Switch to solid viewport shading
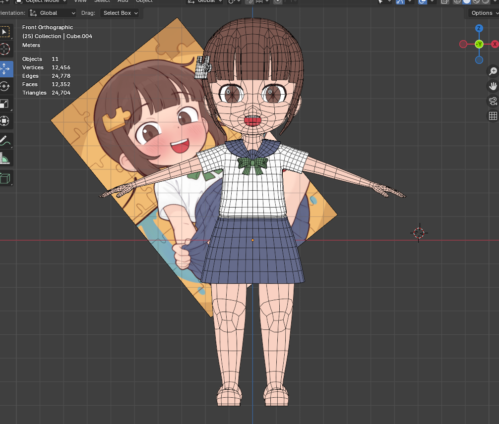Image resolution: width=499 pixels, height=424 pixels. click(467, 1)
